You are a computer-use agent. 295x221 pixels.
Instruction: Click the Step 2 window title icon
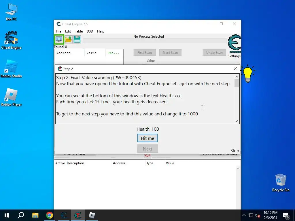(60, 69)
